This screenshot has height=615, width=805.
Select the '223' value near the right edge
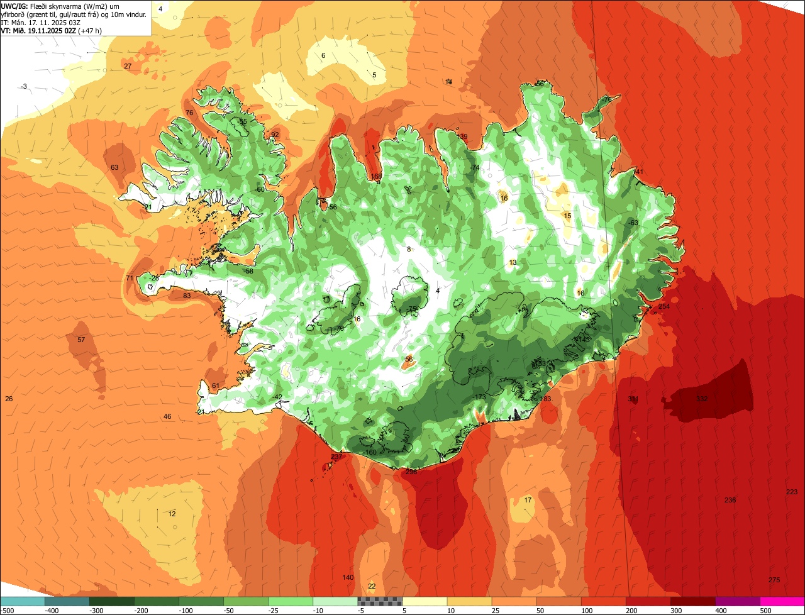coord(792,492)
